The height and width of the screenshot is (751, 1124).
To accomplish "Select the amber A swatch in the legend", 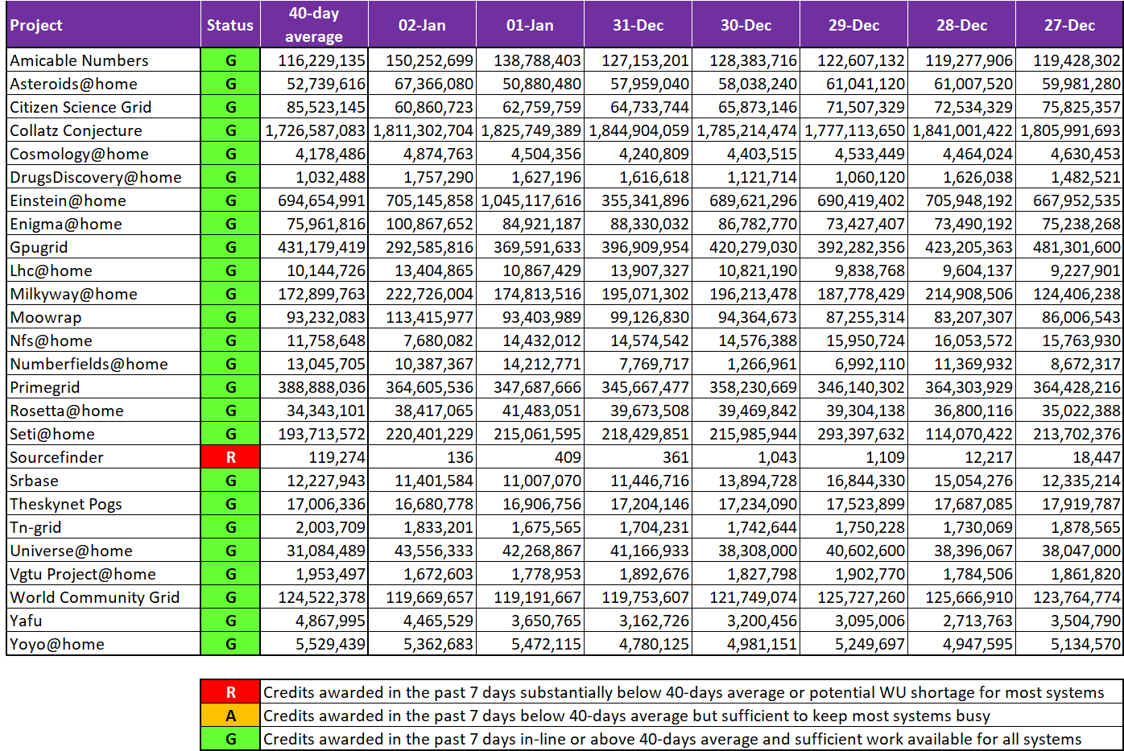I will click(x=230, y=716).
